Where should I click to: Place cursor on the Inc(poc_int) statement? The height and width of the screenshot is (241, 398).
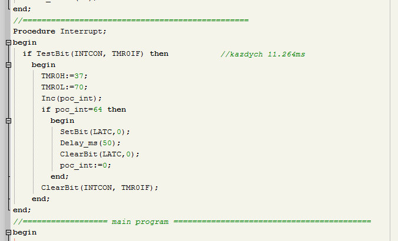71,98
